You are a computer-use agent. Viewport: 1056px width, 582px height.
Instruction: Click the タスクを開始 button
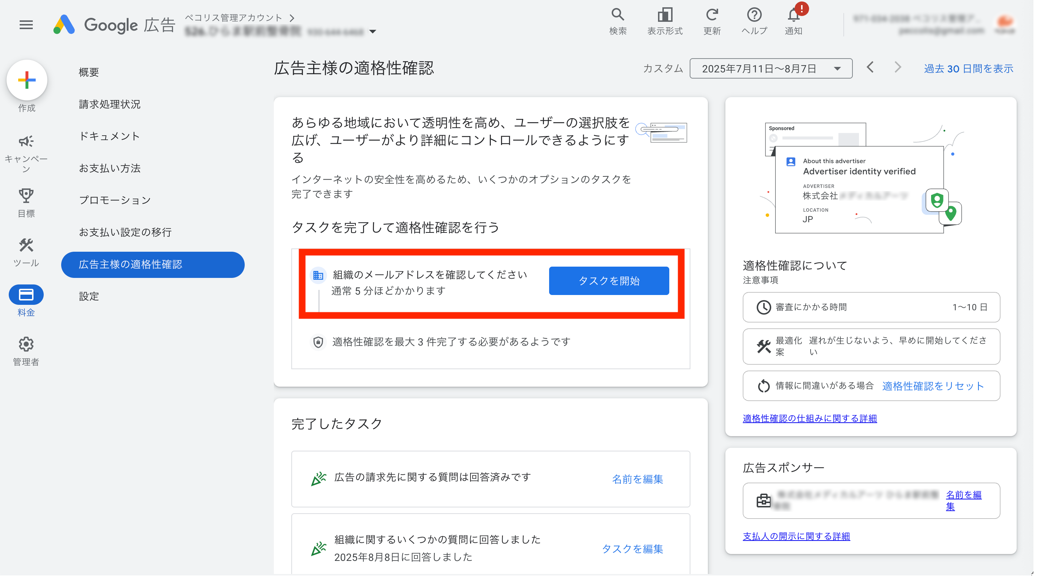coord(609,281)
